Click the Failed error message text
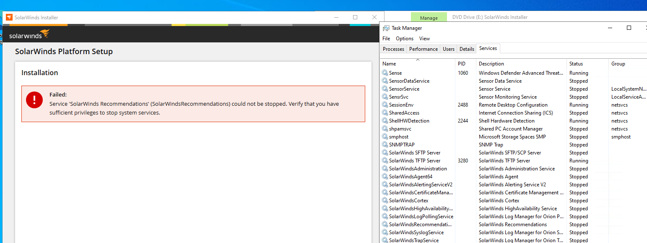 tap(194, 108)
